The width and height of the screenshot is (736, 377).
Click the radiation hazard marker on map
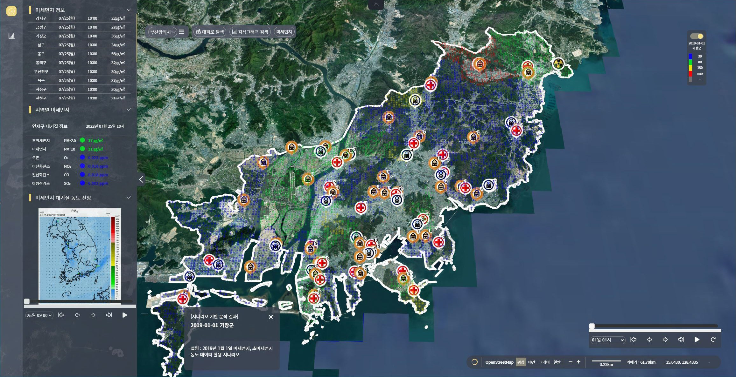click(558, 64)
